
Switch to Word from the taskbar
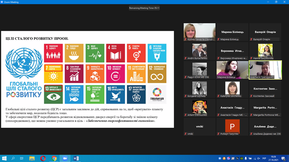pyautogui.click(x=76, y=158)
